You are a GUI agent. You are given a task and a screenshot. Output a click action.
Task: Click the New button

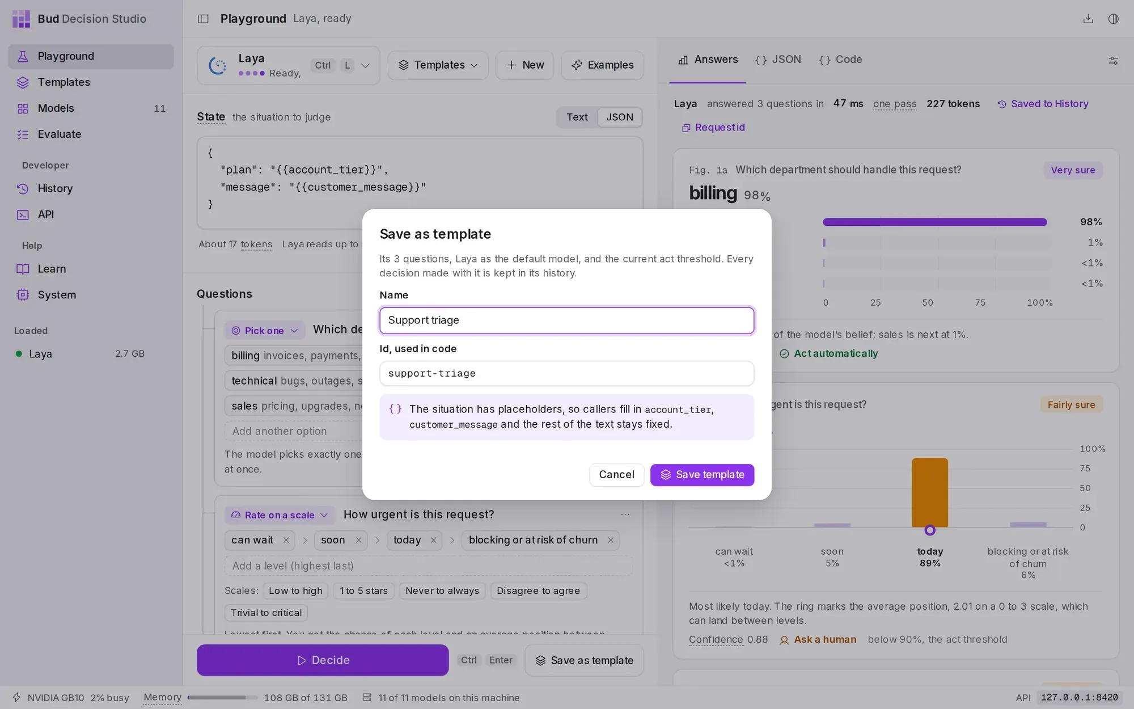tap(524, 65)
